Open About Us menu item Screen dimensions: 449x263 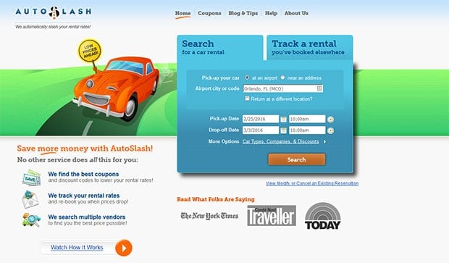point(296,13)
